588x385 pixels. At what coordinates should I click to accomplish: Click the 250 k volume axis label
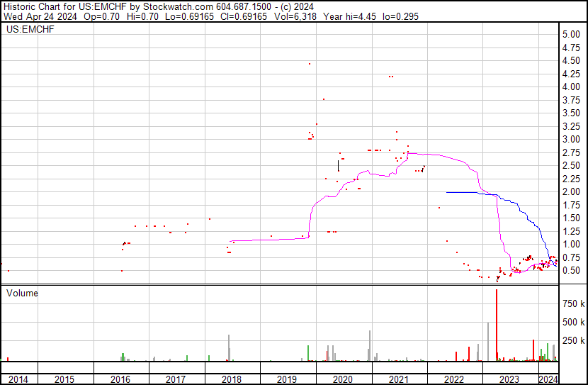tap(573, 340)
